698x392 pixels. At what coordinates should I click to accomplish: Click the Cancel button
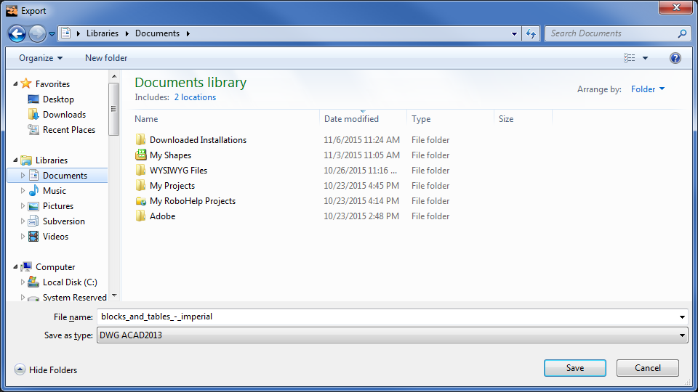pos(647,368)
